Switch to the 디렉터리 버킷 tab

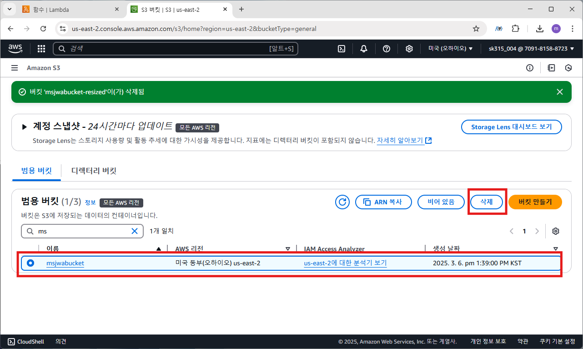[x=94, y=171]
